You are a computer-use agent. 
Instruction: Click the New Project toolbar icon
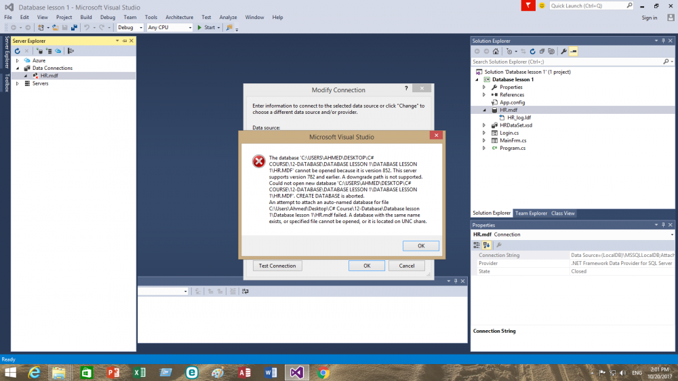41,27
